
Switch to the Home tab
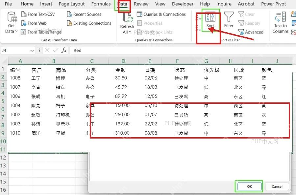tap(27, 4)
